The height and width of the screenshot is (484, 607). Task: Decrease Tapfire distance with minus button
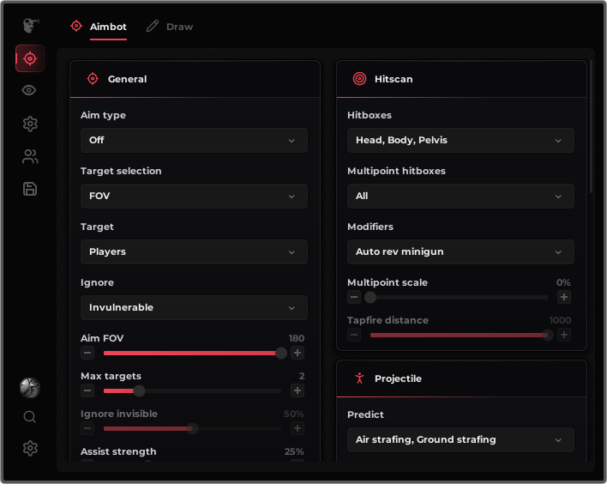(x=354, y=335)
